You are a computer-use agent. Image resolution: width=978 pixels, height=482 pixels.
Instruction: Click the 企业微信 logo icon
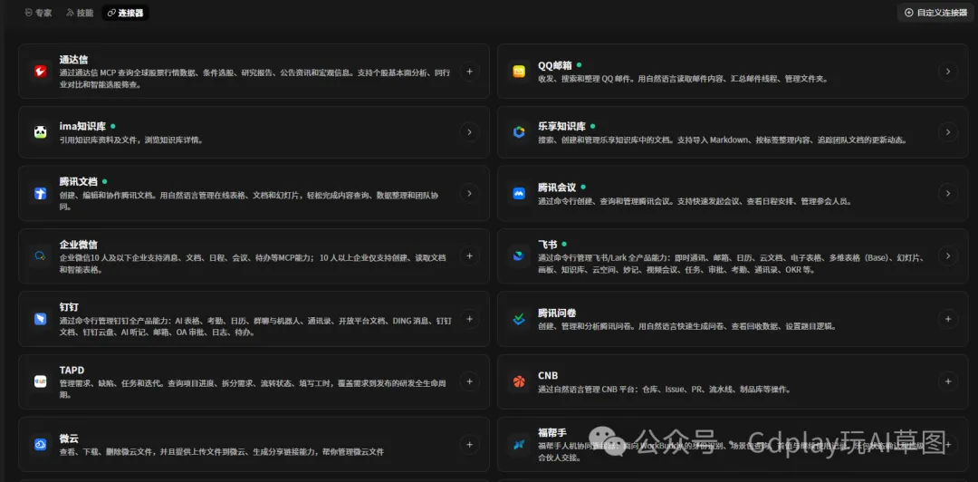click(x=41, y=256)
